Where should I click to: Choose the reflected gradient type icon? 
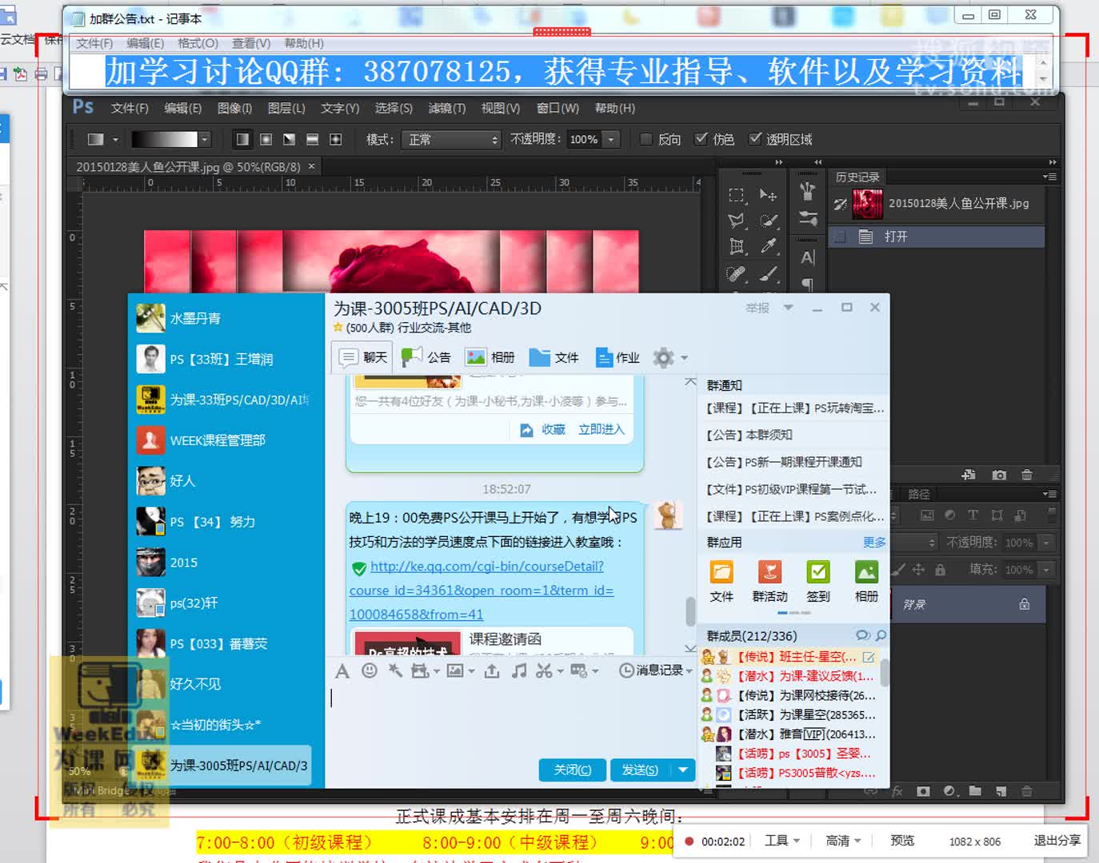(312, 139)
